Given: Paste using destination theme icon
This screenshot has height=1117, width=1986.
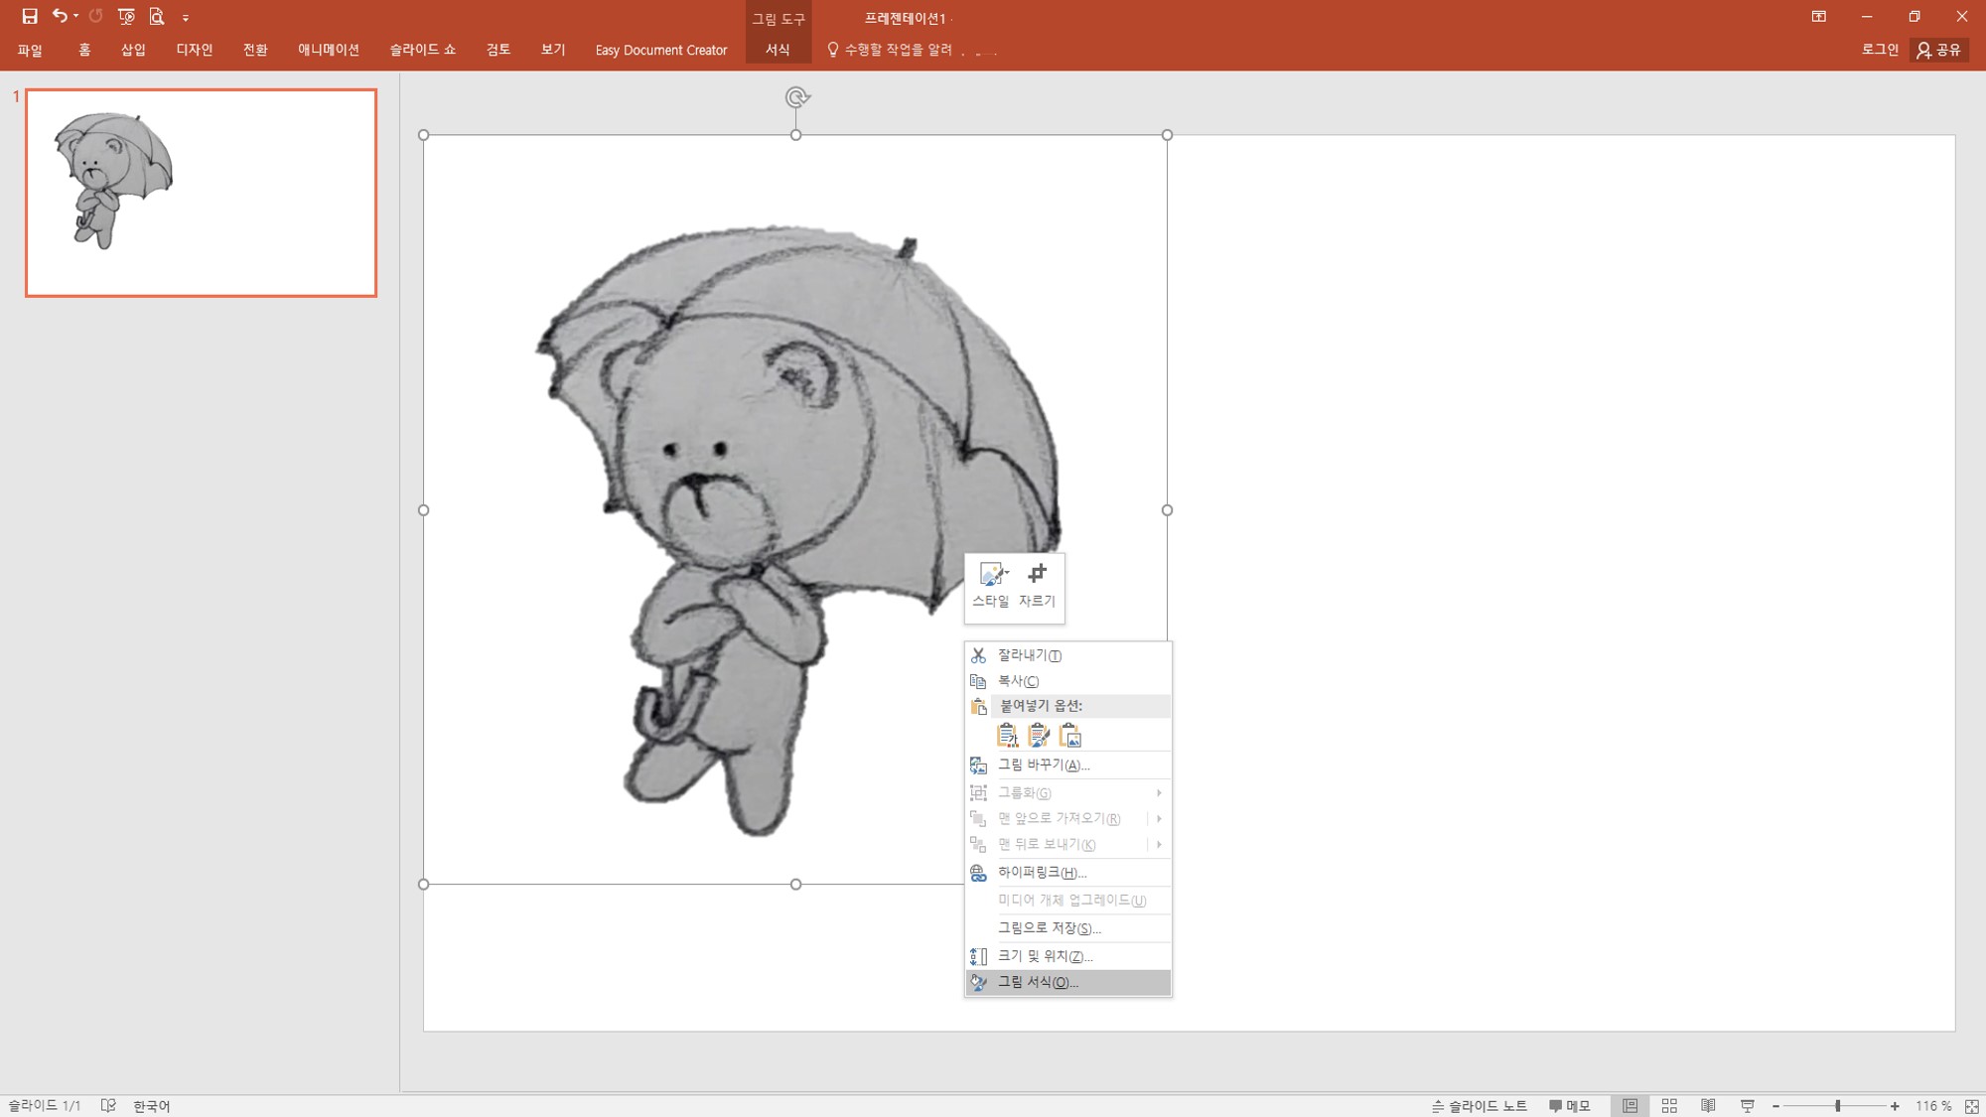Looking at the screenshot, I should click(1007, 736).
